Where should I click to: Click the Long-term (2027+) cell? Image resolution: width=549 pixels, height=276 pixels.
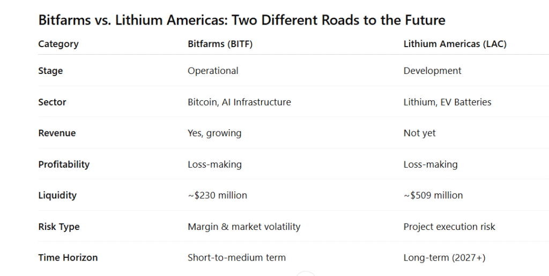coord(444,257)
